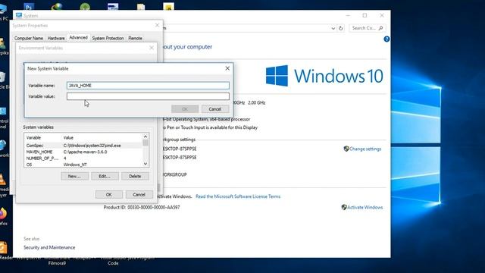The width and height of the screenshot is (485, 273).
Task: Delete the selected system variable
Action: pyautogui.click(x=135, y=176)
